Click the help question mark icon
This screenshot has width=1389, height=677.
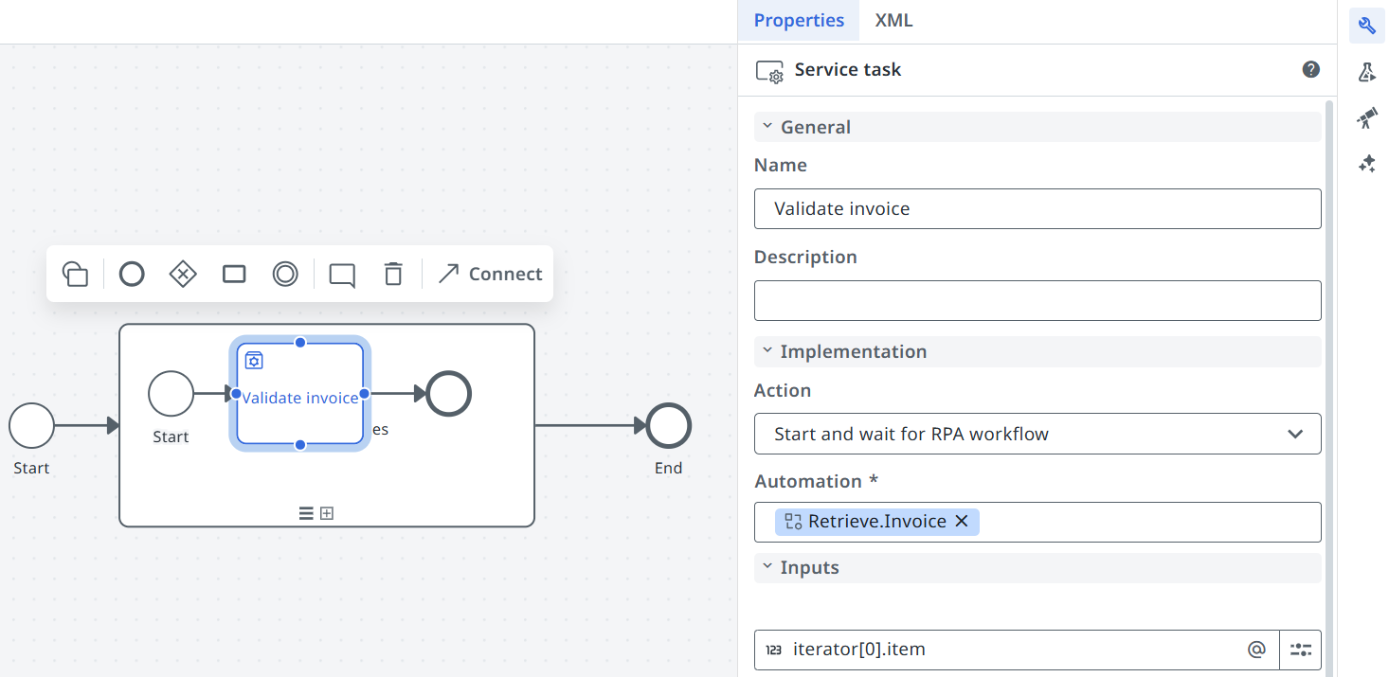[x=1311, y=69]
